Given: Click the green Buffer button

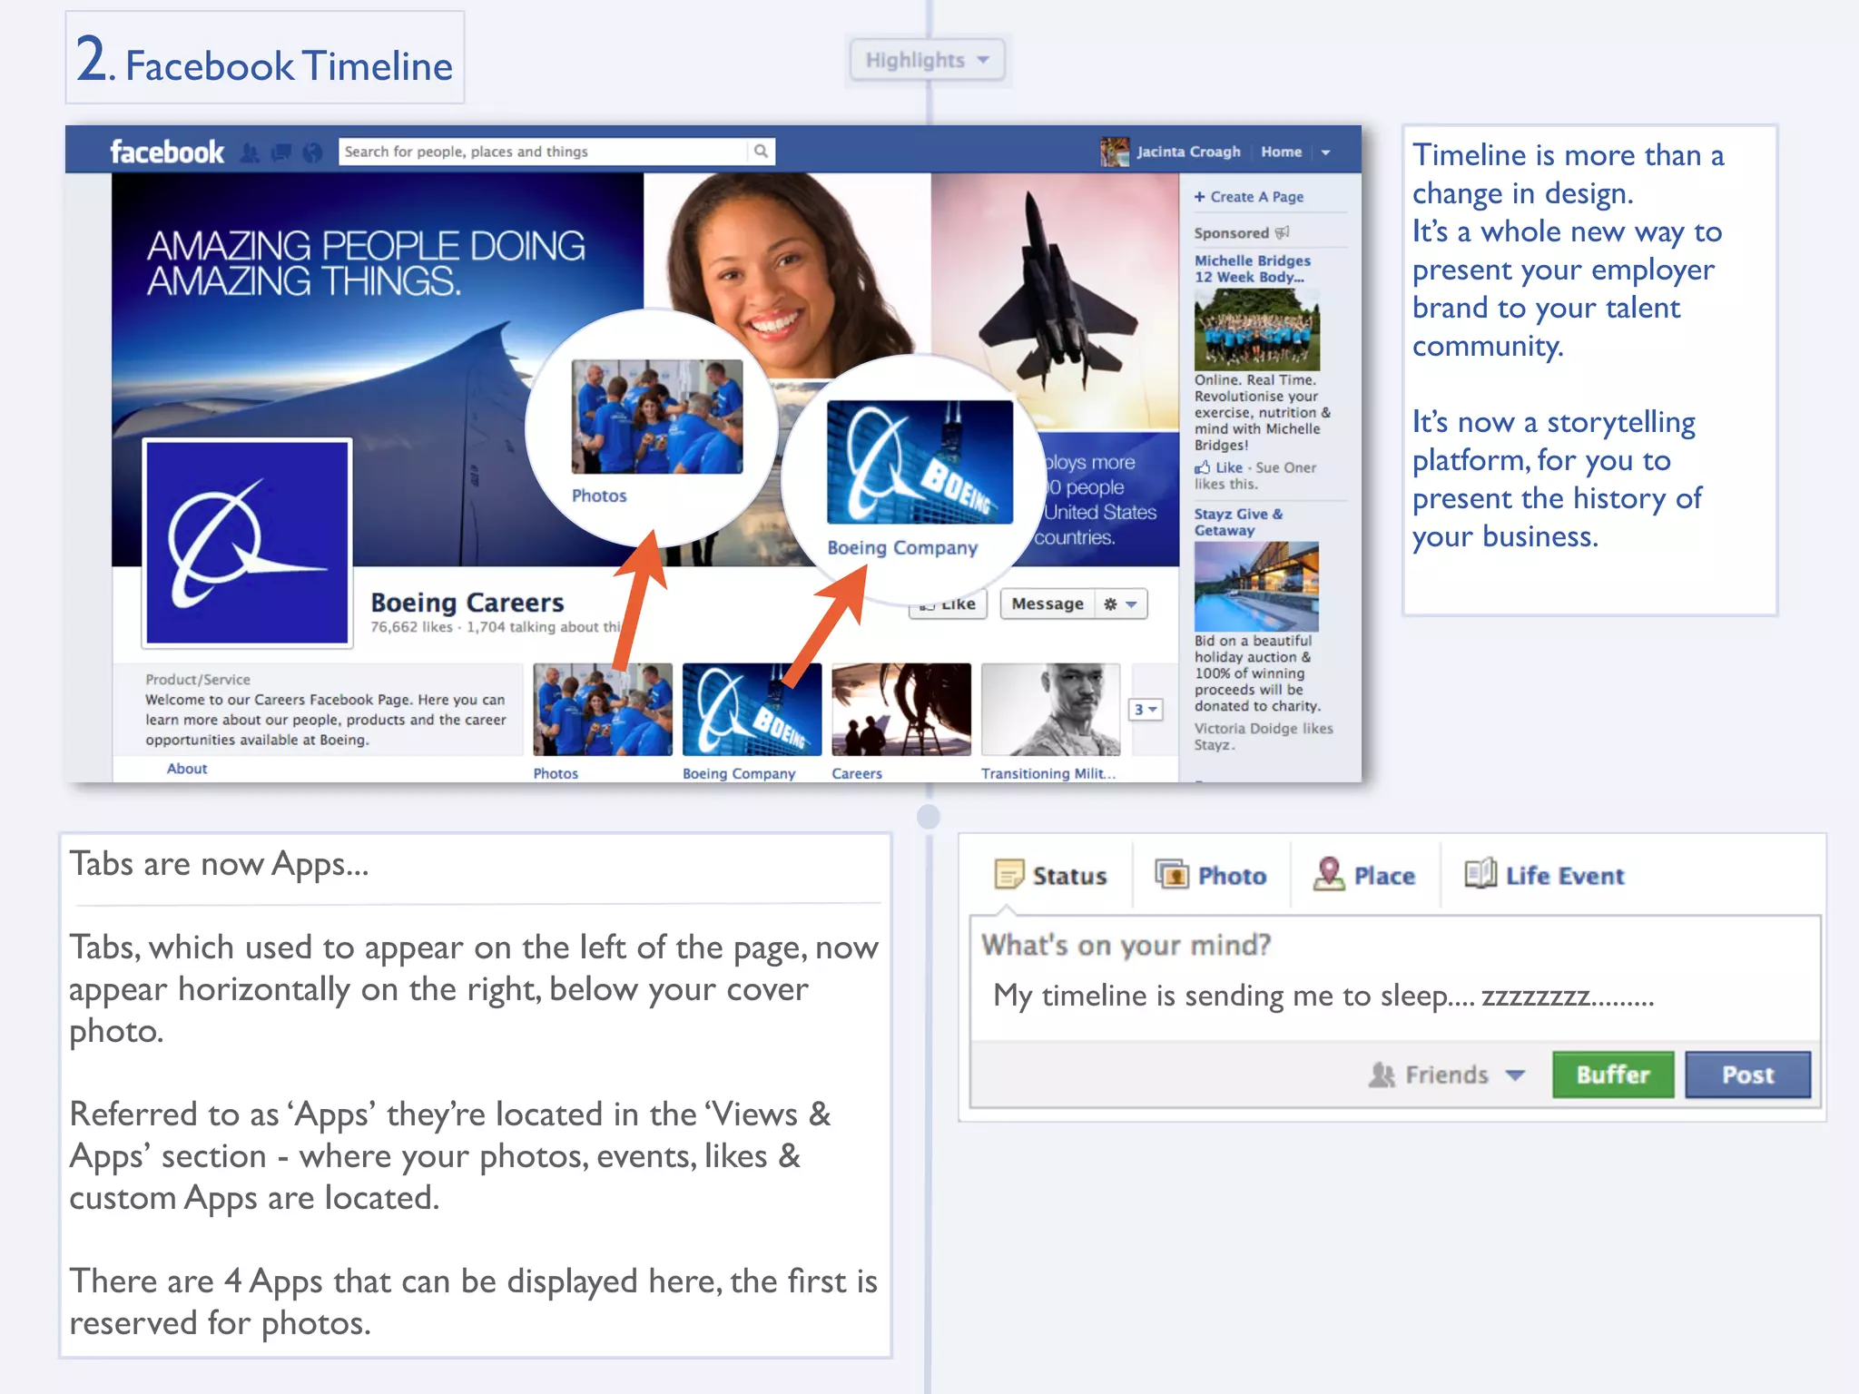Looking at the screenshot, I should point(1612,1075).
